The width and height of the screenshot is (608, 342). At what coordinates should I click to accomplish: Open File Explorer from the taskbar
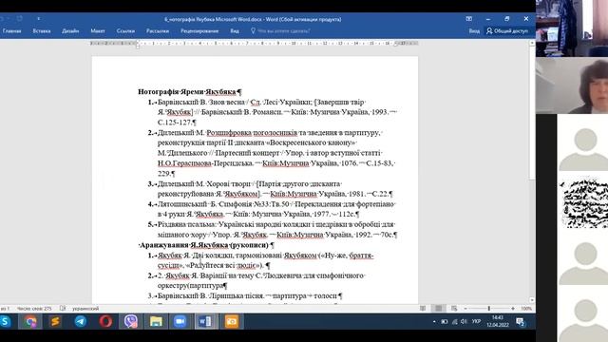156,321
